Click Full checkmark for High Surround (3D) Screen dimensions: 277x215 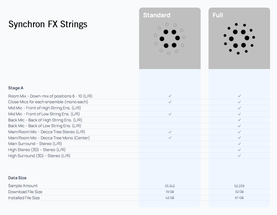click(x=239, y=156)
